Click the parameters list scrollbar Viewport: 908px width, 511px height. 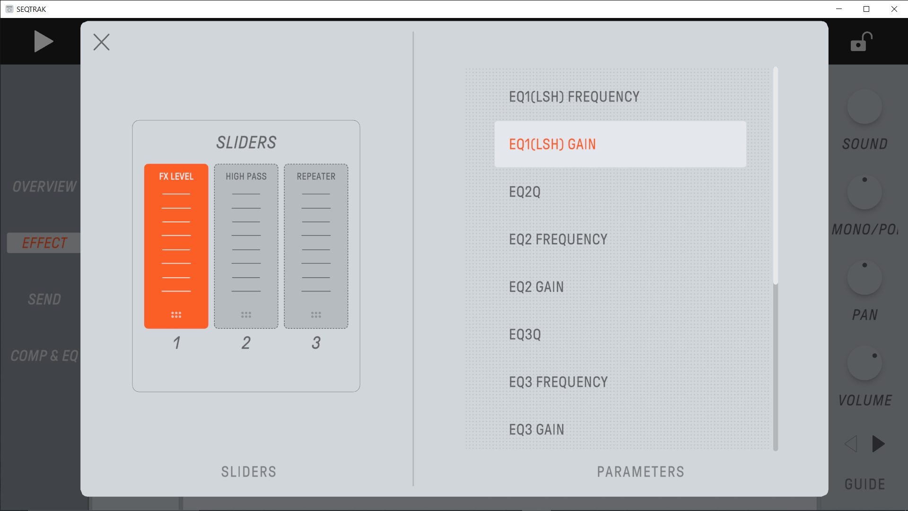tap(775, 176)
